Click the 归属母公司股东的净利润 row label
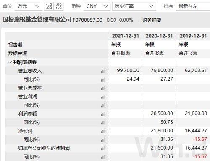This screenshot has width=210, height=161. point(44,148)
